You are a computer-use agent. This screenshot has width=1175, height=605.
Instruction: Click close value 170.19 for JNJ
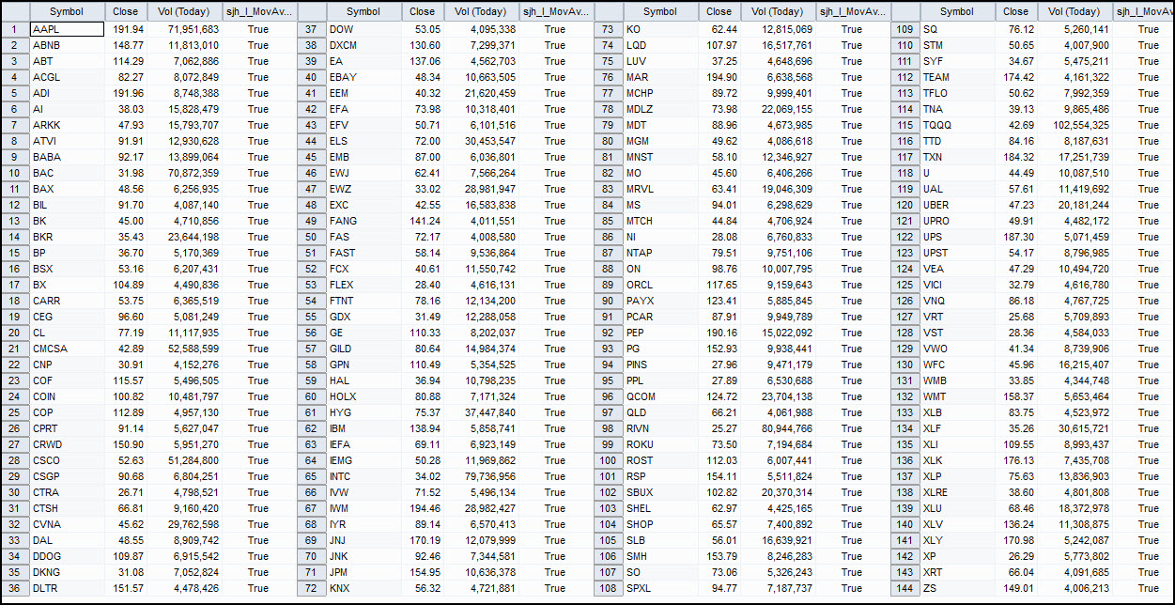pyautogui.click(x=422, y=540)
